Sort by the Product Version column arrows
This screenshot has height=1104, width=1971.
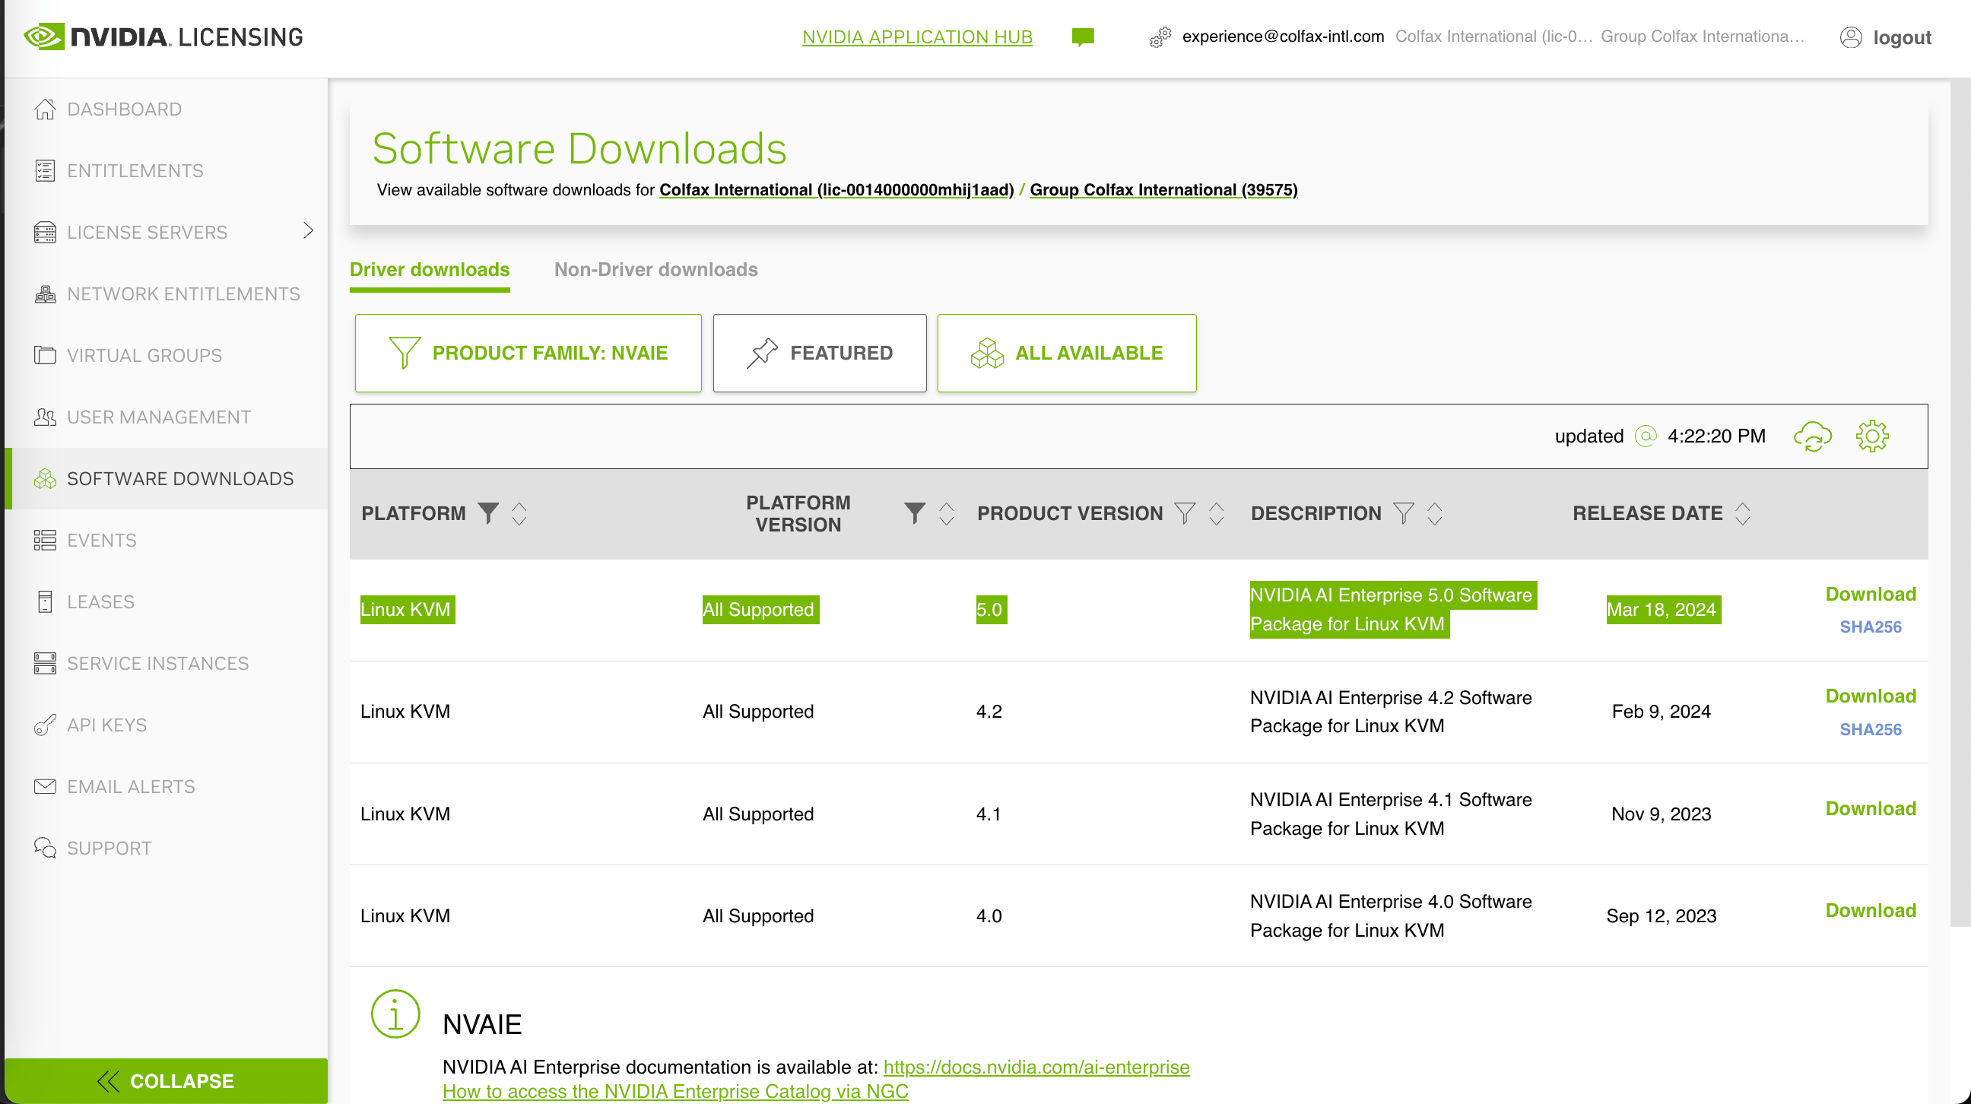1217,513
